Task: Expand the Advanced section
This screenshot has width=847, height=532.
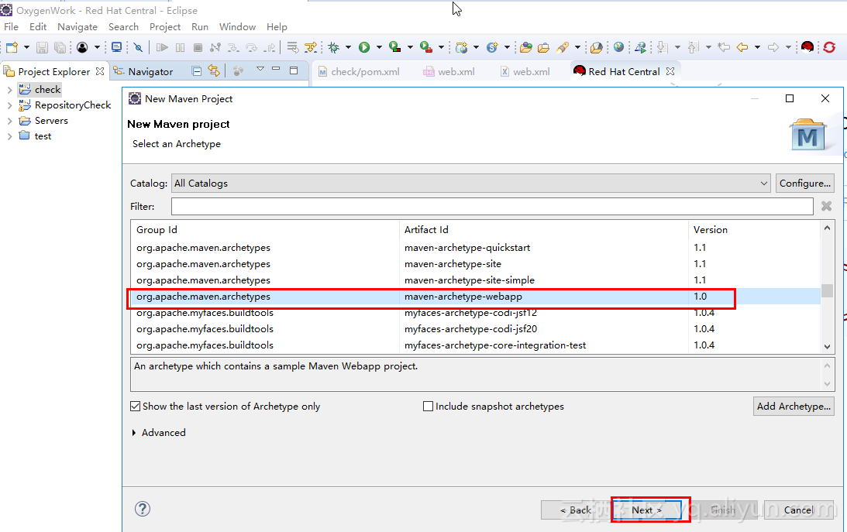Action: point(134,433)
